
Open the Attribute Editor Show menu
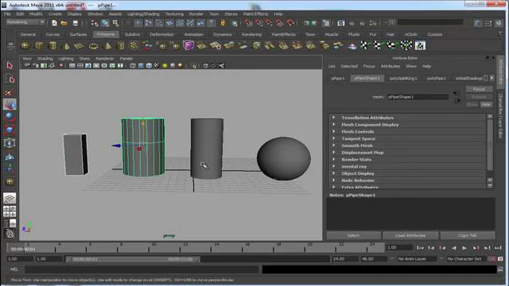pyautogui.click(x=411, y=66)
